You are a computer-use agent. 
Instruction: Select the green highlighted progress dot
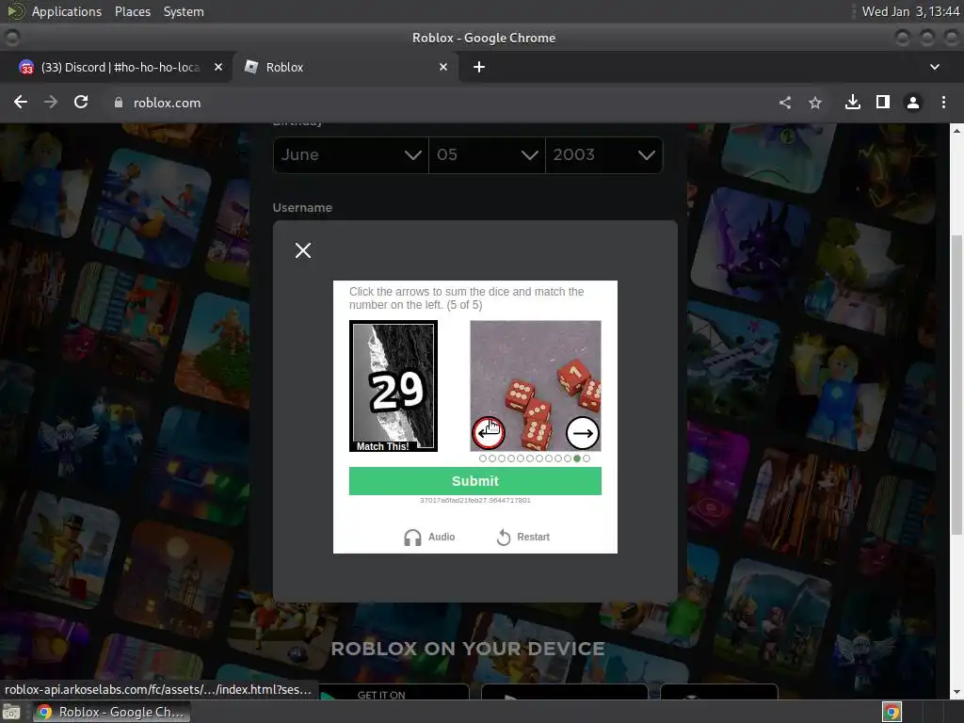pos(577,458)
